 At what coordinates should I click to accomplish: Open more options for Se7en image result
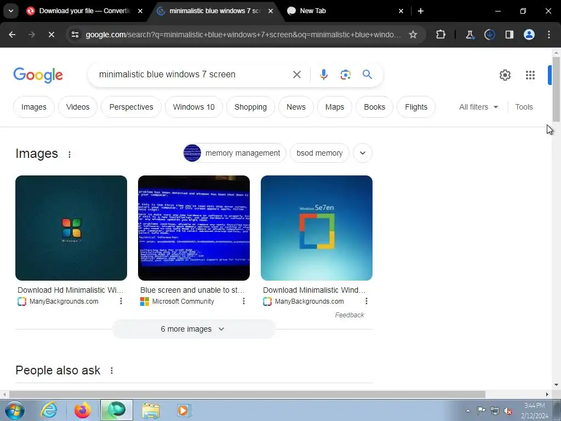click(x=367, y=301)
